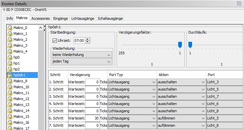
Task: Open Port Typ dropdown of 7. Schritt
Action: click(x=132, y=125)
